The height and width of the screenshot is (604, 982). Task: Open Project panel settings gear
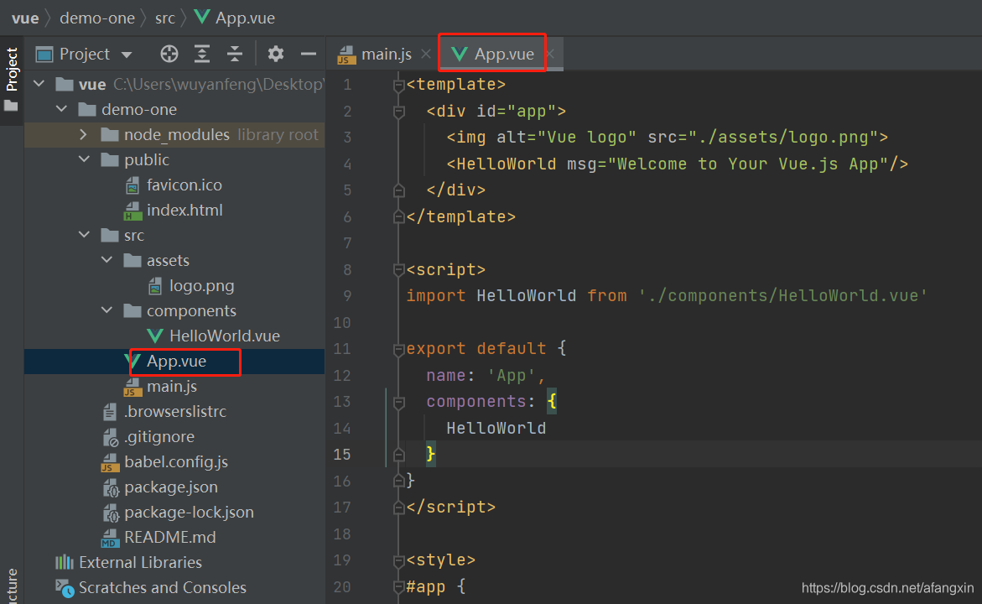[x=276, y=54]
